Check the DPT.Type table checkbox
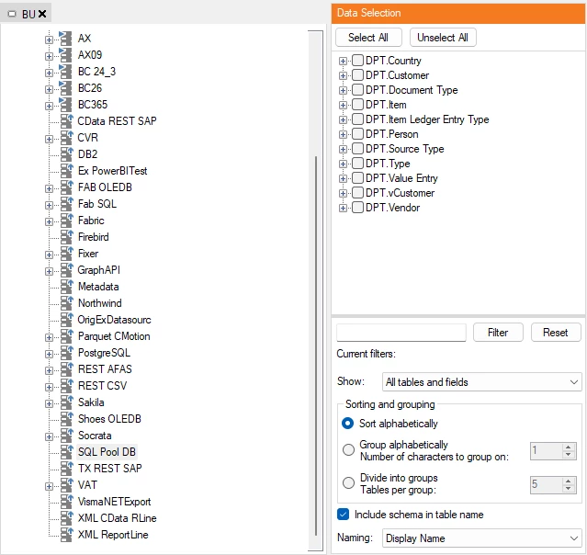587x555 pixels. click(357, 164)
